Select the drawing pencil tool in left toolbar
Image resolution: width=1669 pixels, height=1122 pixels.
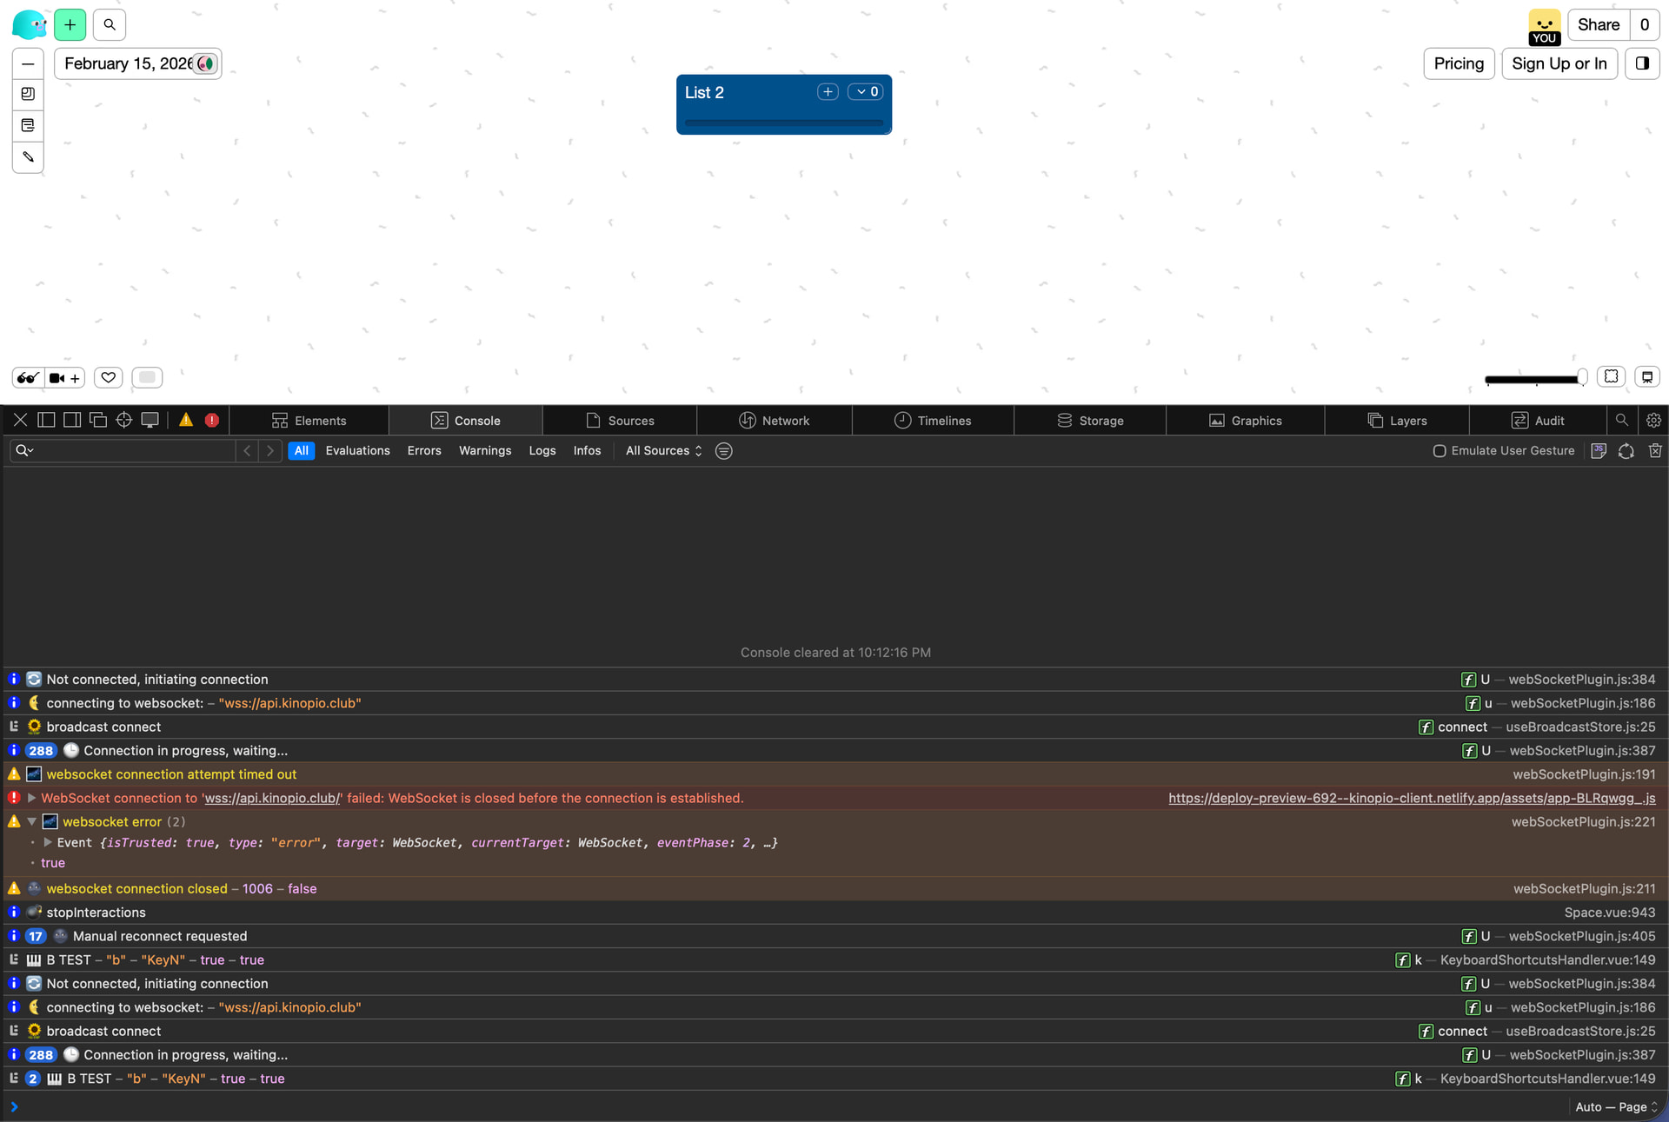coord(28,157)
